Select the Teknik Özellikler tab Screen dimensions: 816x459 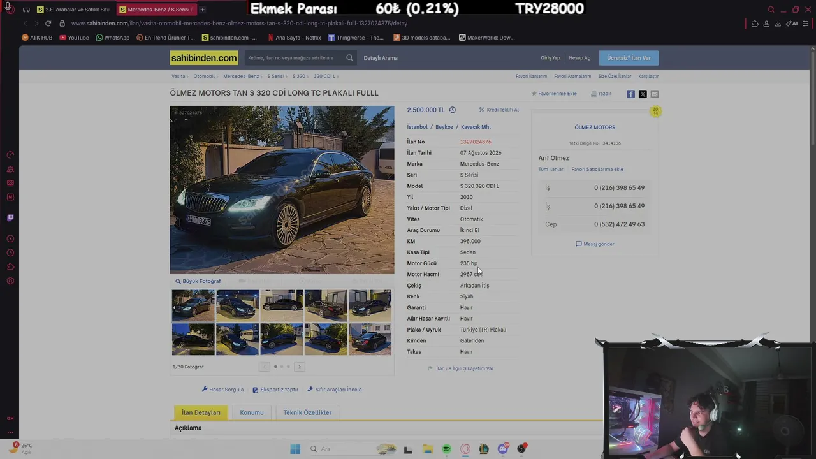point(307,412)
